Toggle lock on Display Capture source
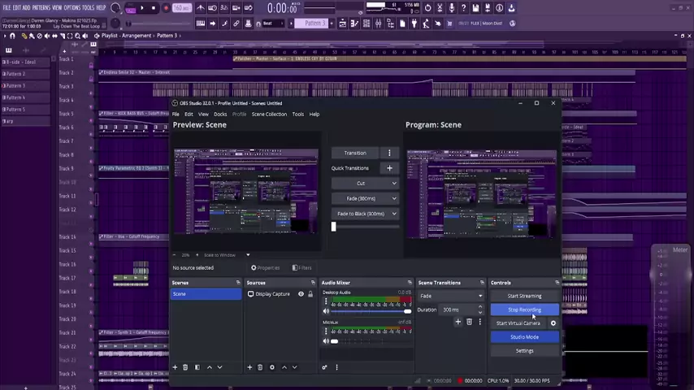 (310, 294)
